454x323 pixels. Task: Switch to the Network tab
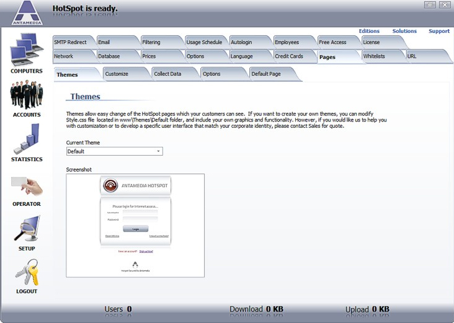tap(73, 56)
